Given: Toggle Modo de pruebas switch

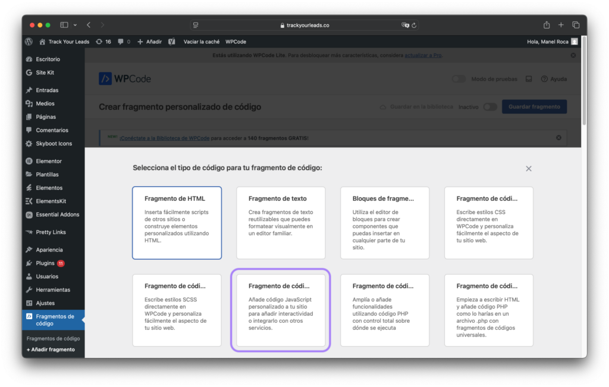Looking at the screenshot, I should pos(459,79).
